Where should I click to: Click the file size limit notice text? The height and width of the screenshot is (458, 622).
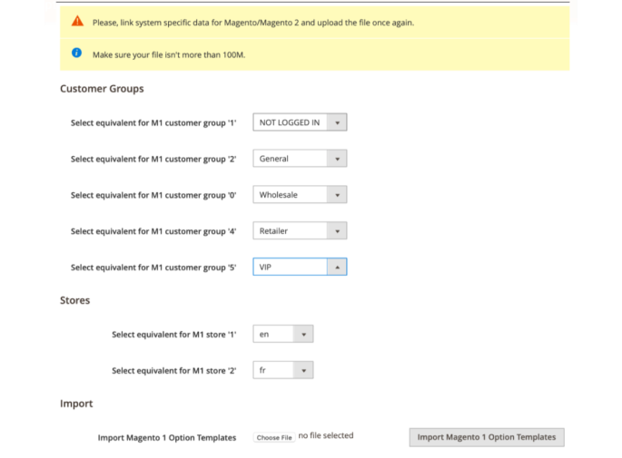click(x=169, y=54)
